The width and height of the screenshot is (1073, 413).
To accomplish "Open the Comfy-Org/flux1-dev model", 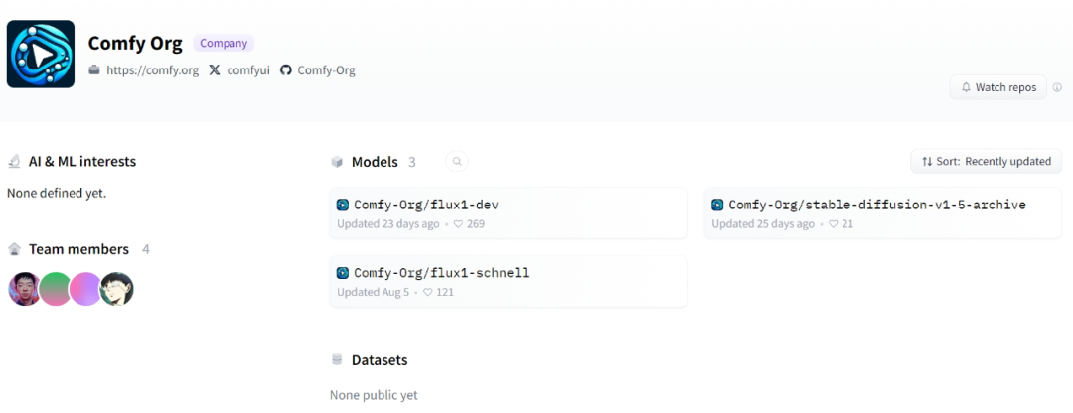I will 508,212.
